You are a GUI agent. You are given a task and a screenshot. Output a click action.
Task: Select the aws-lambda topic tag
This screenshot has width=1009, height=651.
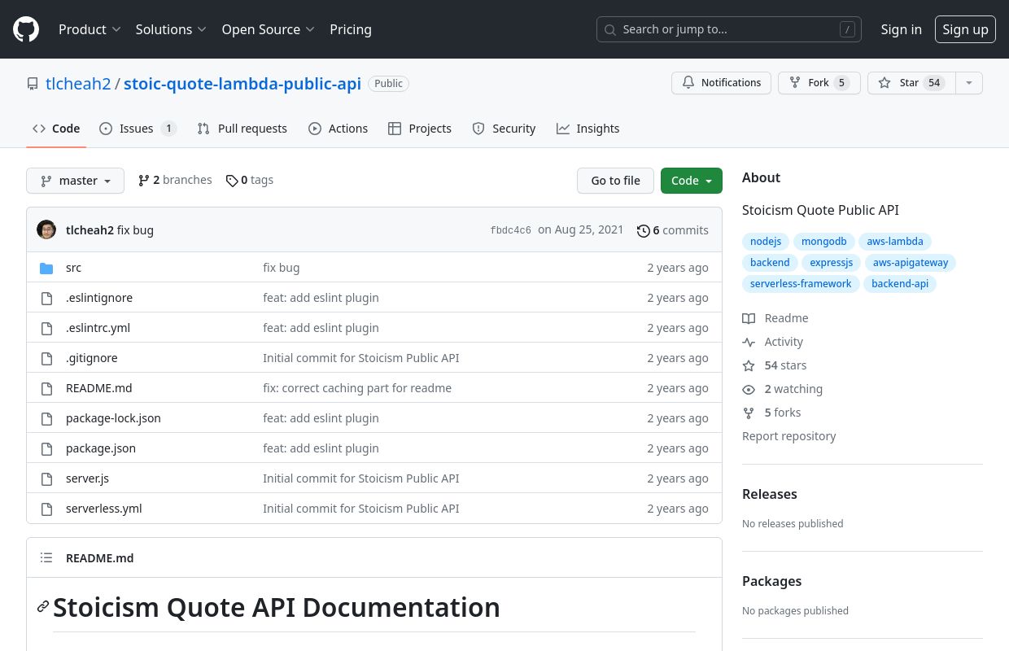point(895,242)
